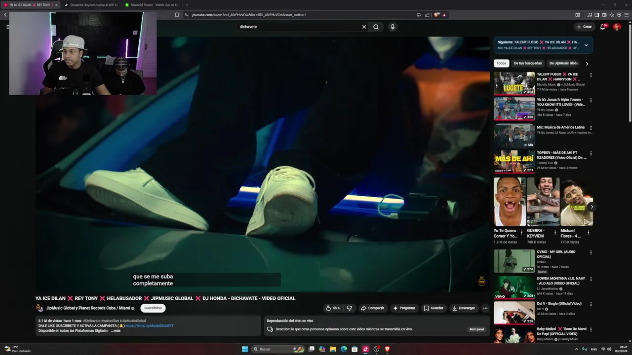The height and width of the screenshot is (355, 632).
Task: Close the YA ICE DILAN browser tab
Action: (x=56, y=5)
